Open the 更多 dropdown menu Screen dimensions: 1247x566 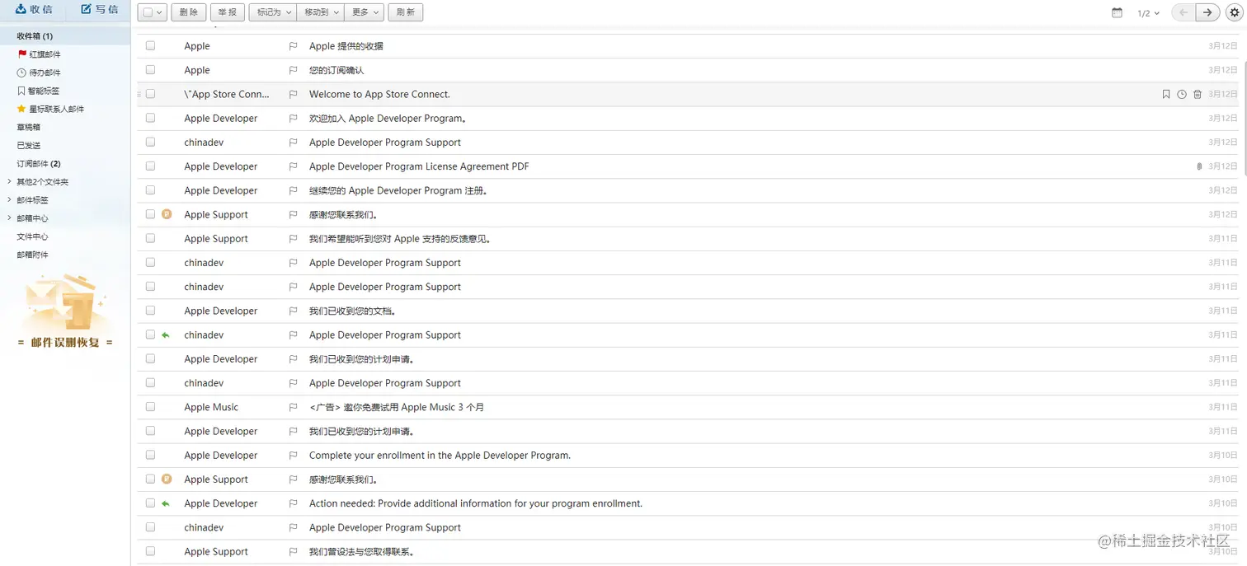(365, 12)
